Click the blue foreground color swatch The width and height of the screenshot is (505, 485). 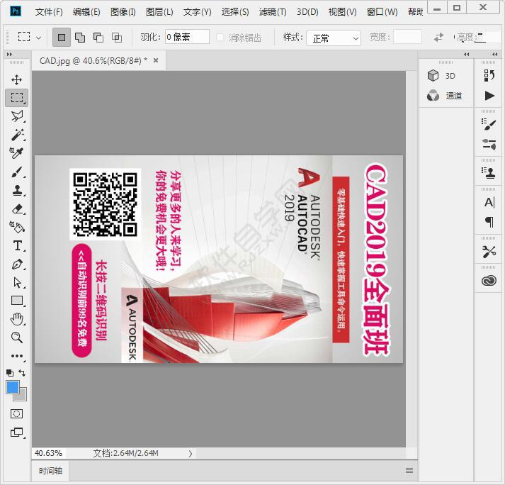click(x=12, y=387)
